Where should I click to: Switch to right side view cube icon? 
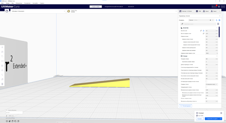click(x=18, y=121)
